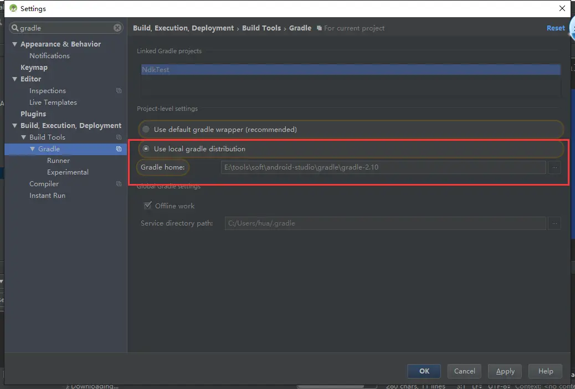
Task: Click project-level icon next to Compiler
Action: [x=119, y=184]
